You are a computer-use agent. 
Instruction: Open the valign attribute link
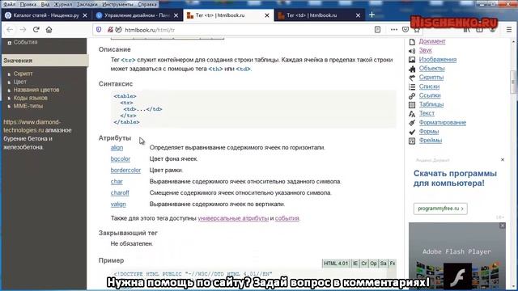(118, 204)
